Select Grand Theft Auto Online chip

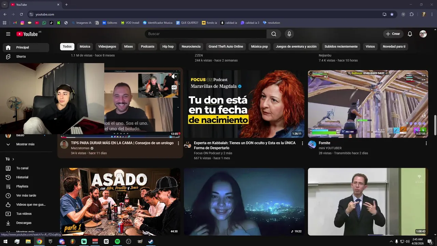(x=226, y=46)
